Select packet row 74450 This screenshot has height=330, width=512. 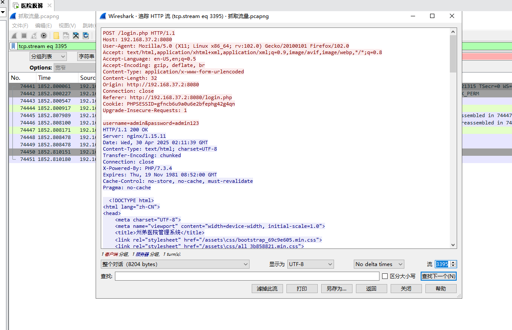click(x=52, y=152)
